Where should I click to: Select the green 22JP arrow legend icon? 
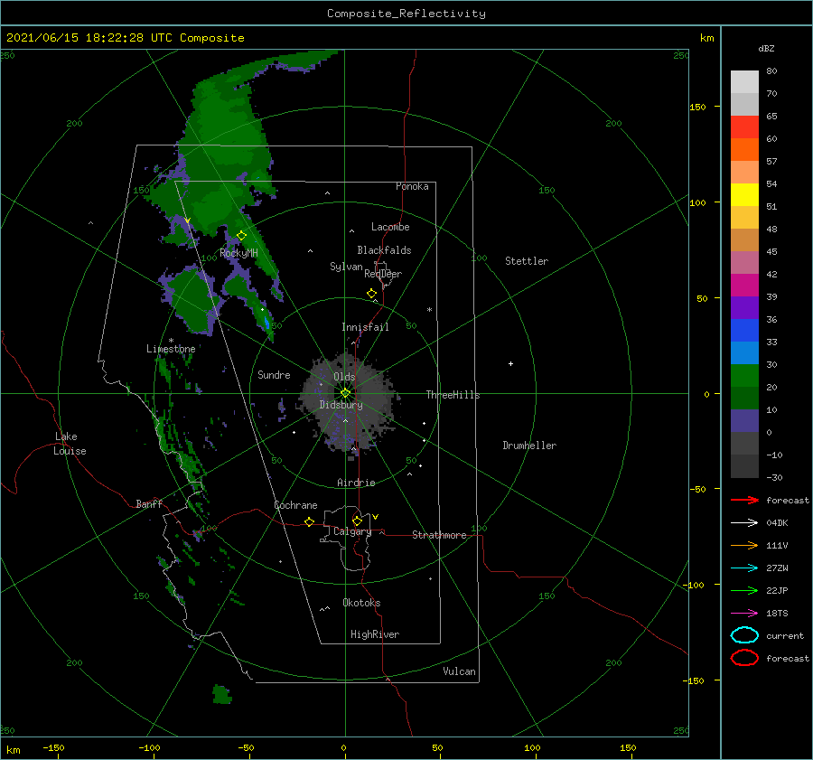pyautogui.click(x=744, y=590)
